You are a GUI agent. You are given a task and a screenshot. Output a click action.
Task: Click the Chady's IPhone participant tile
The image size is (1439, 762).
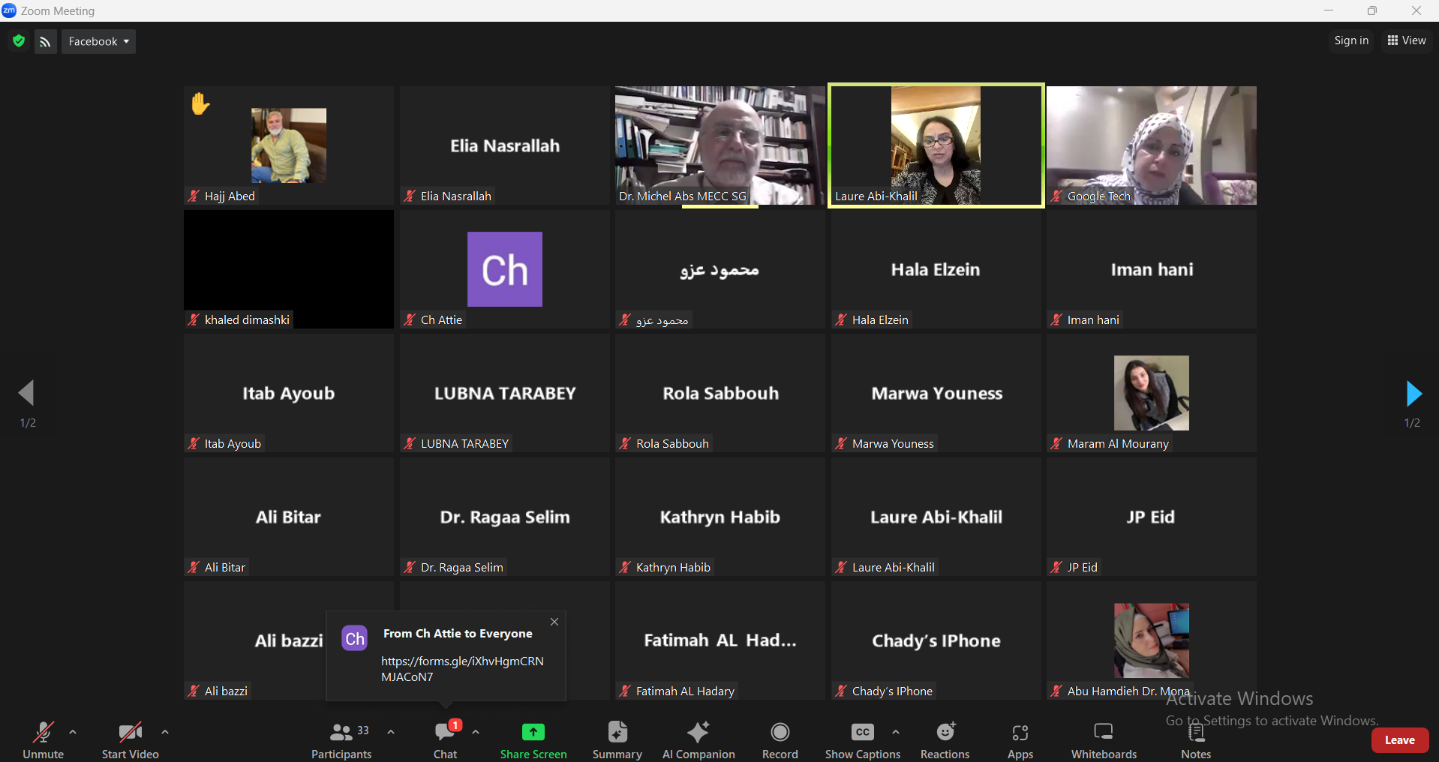pos(936,640)
